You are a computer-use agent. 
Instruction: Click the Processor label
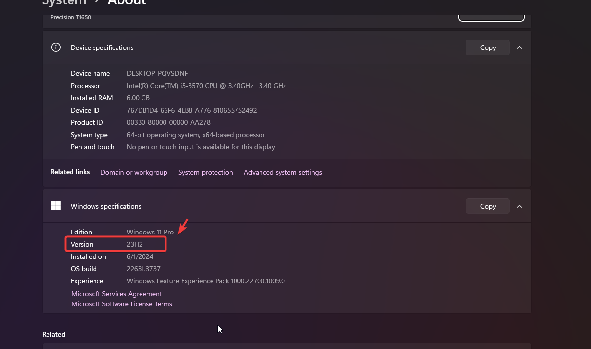click(86, 86)
